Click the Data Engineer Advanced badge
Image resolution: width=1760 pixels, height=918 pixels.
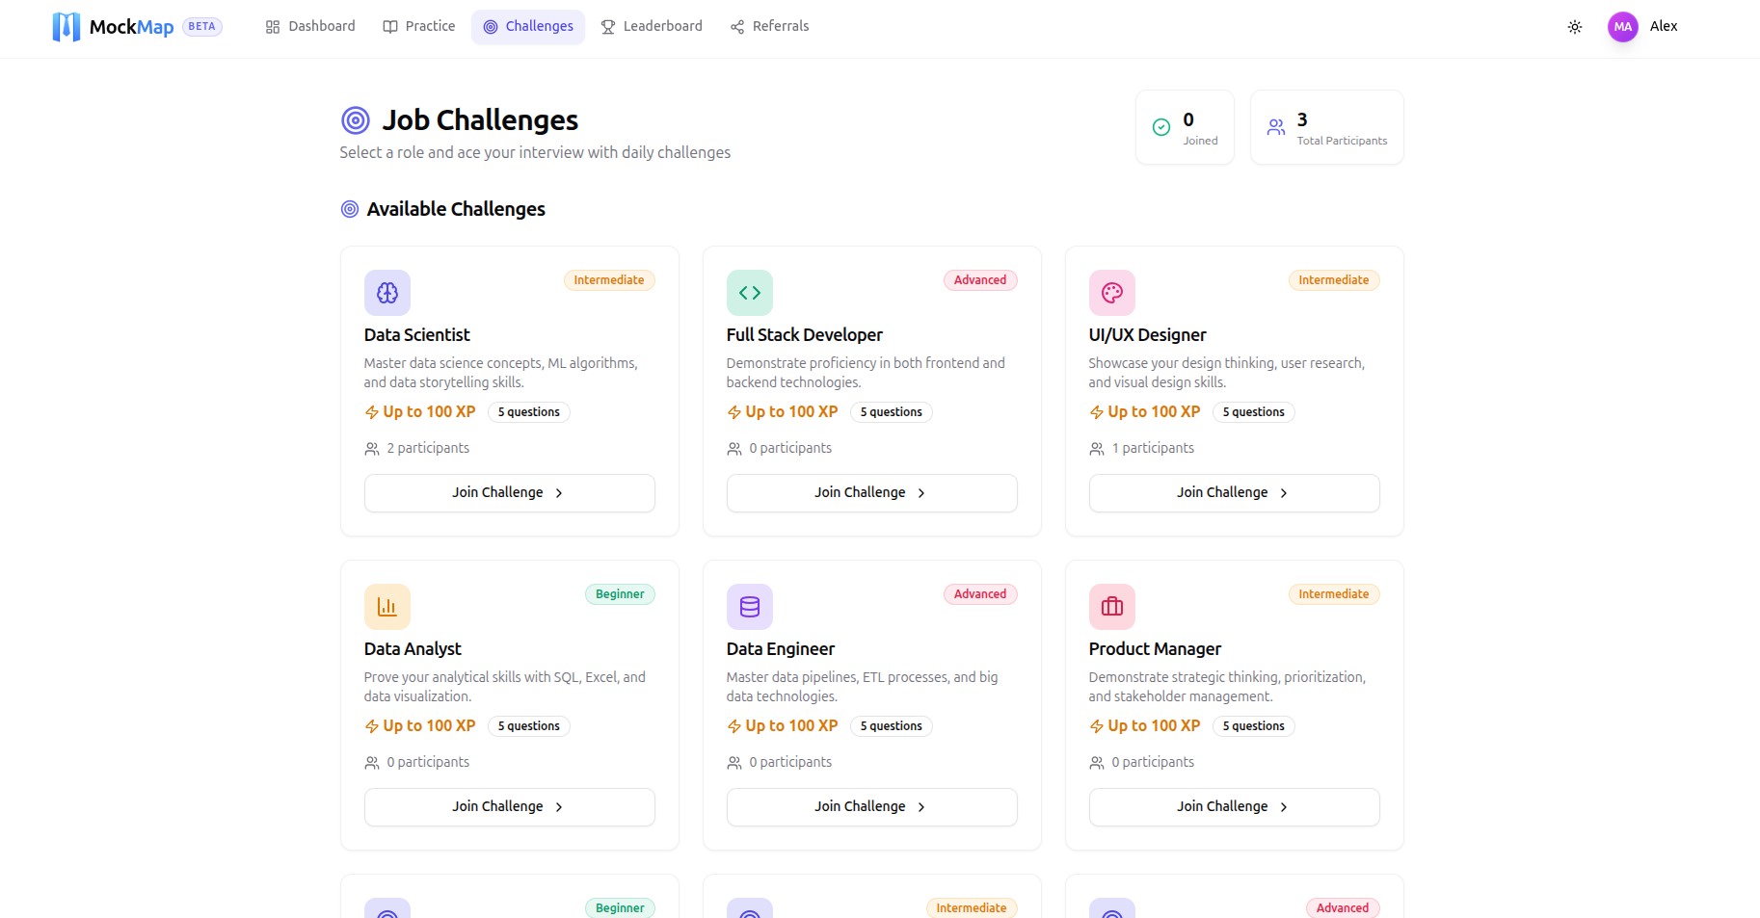point(980,594)
